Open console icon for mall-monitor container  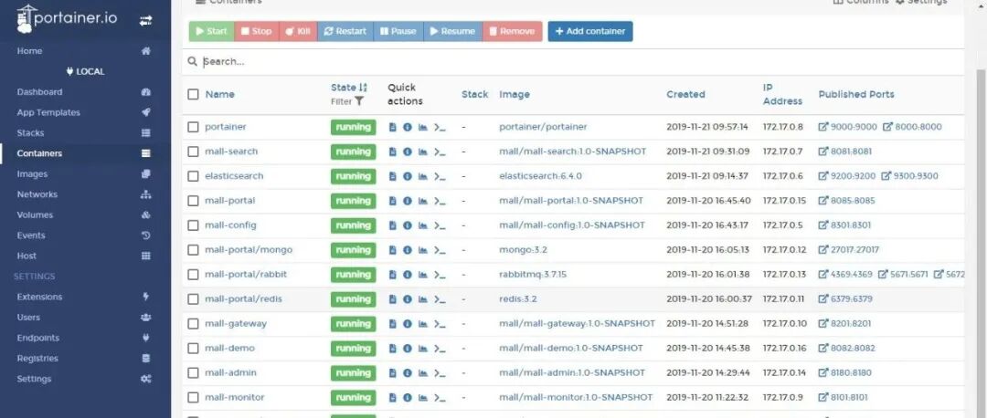click(440, 398)
